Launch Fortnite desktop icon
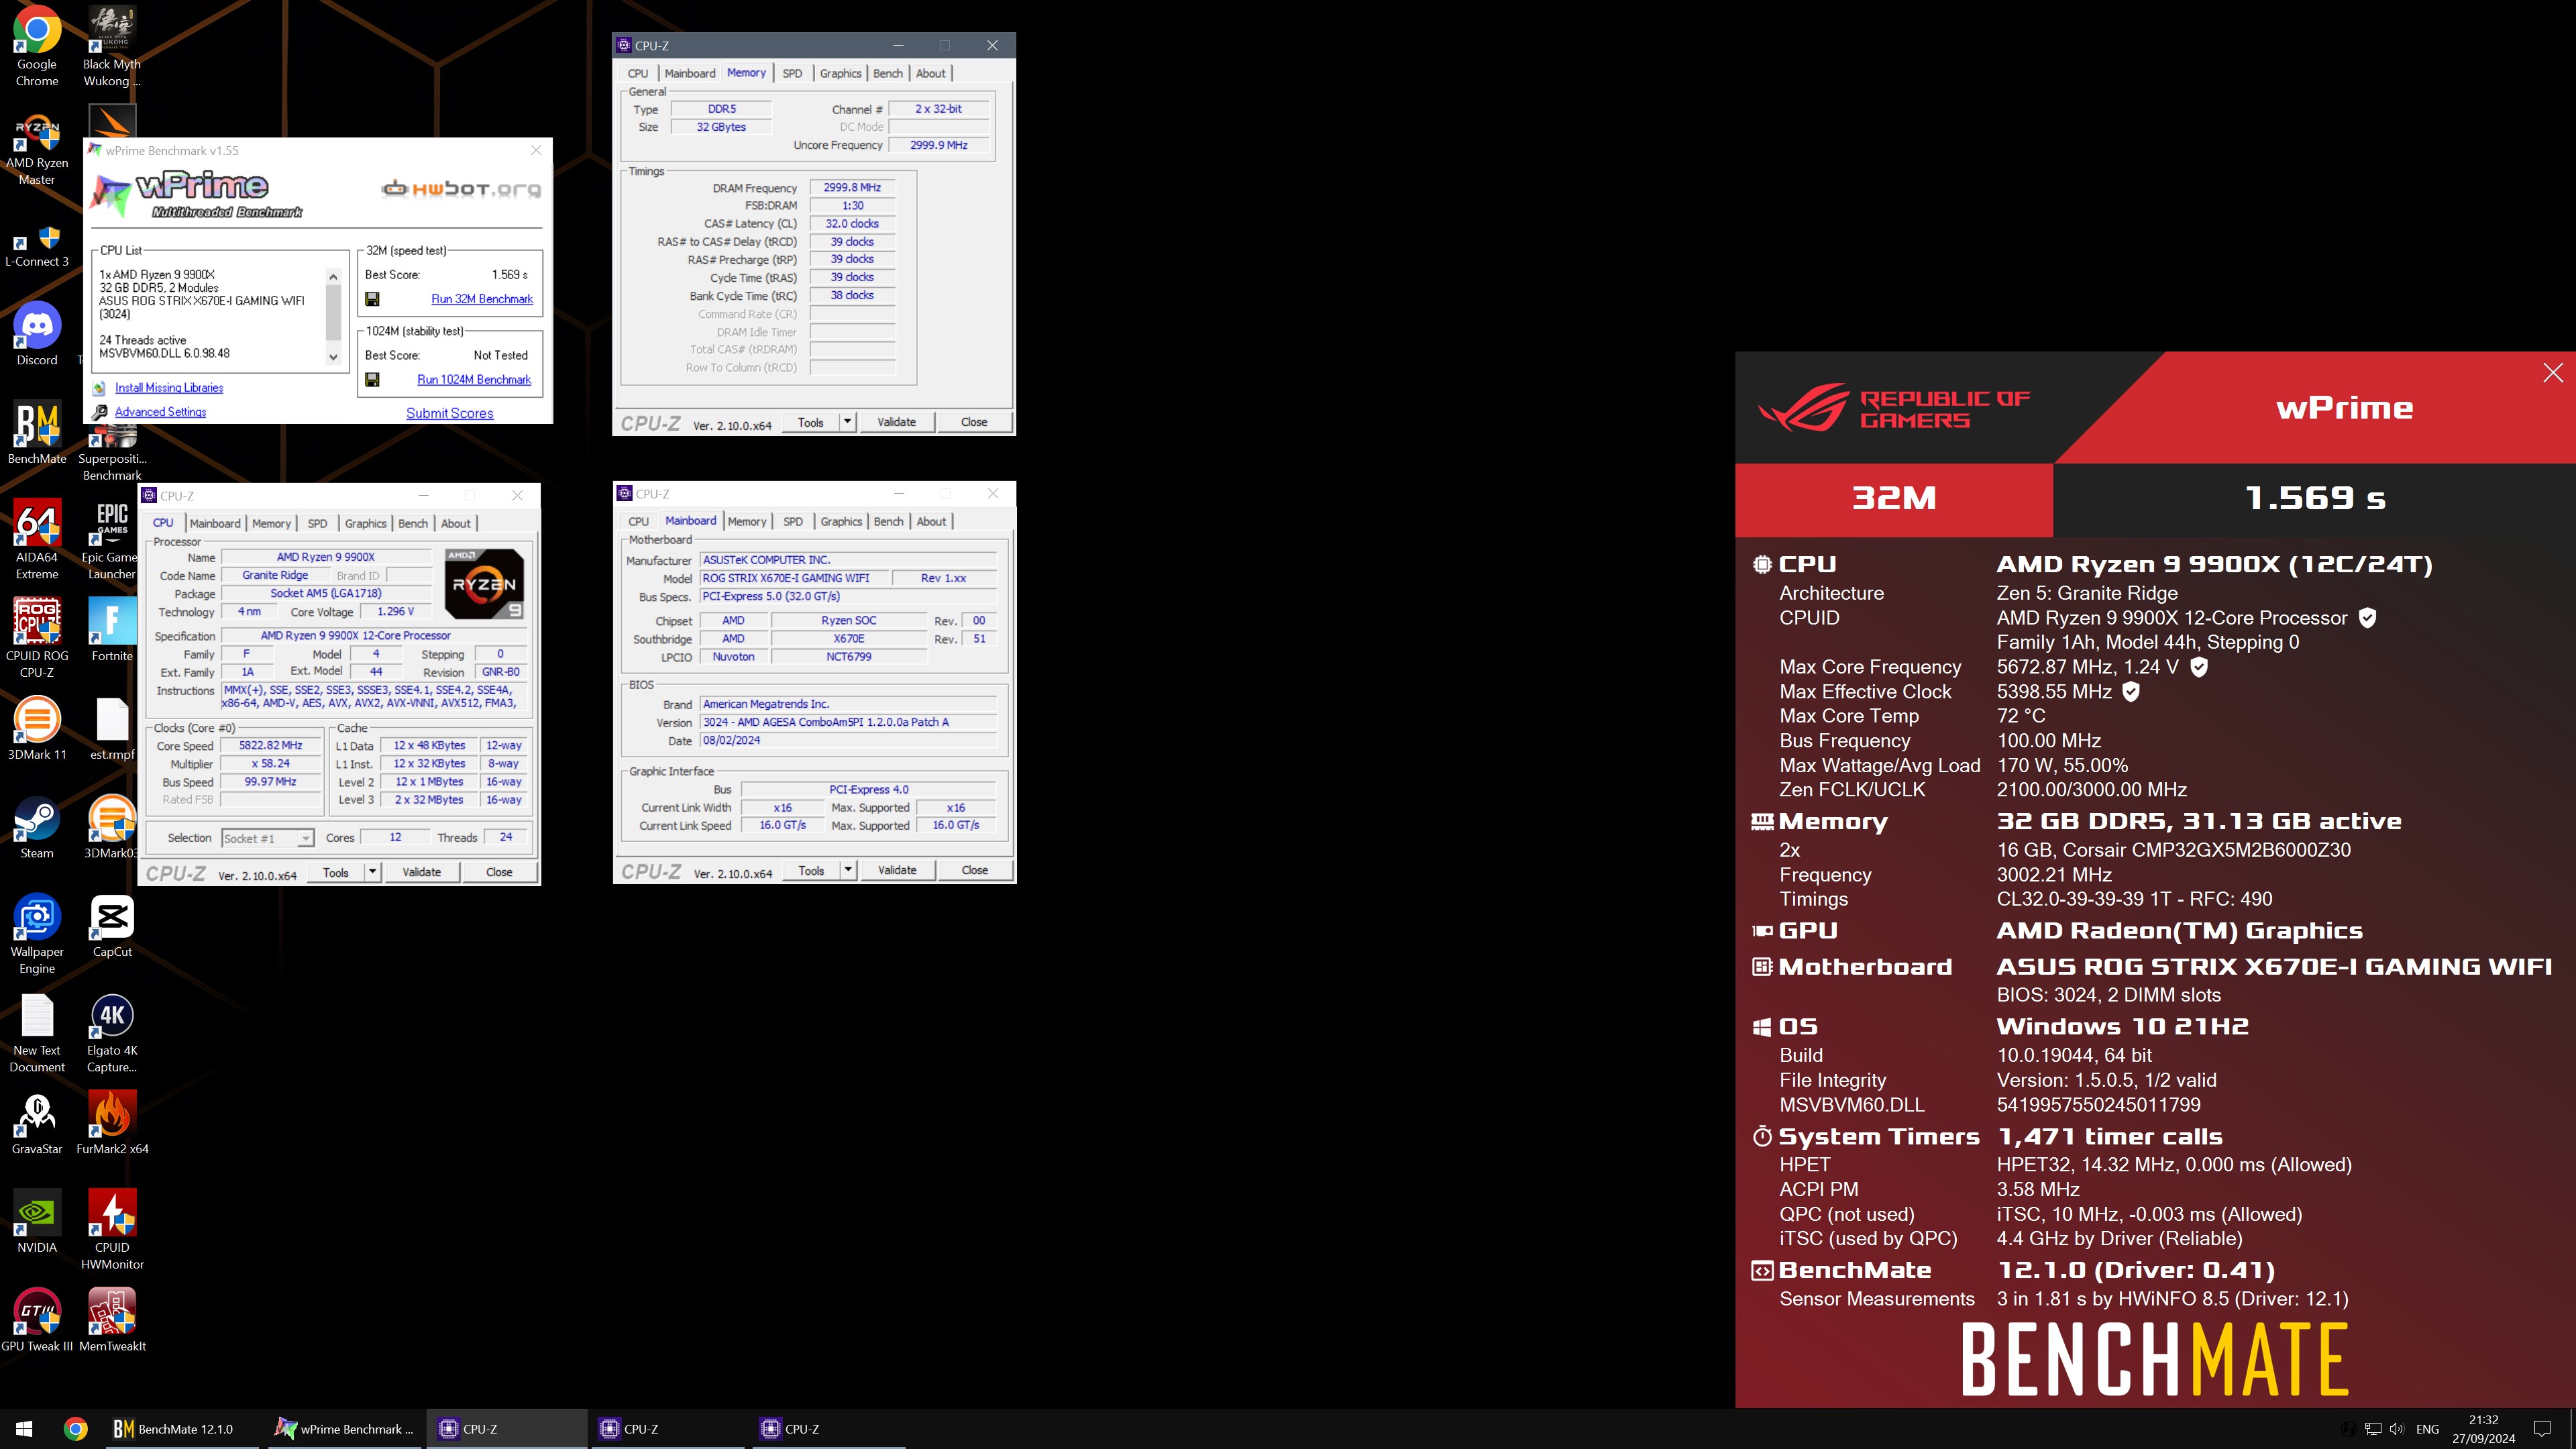The height and width of the screenshot is (1449, 2576). click(x=112, y=630)
